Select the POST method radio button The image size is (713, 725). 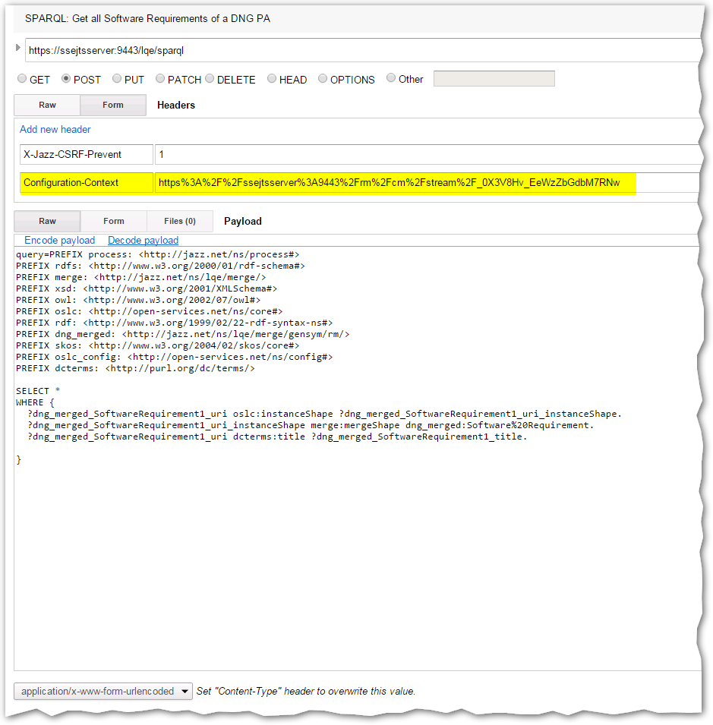(x=66, y=79)
